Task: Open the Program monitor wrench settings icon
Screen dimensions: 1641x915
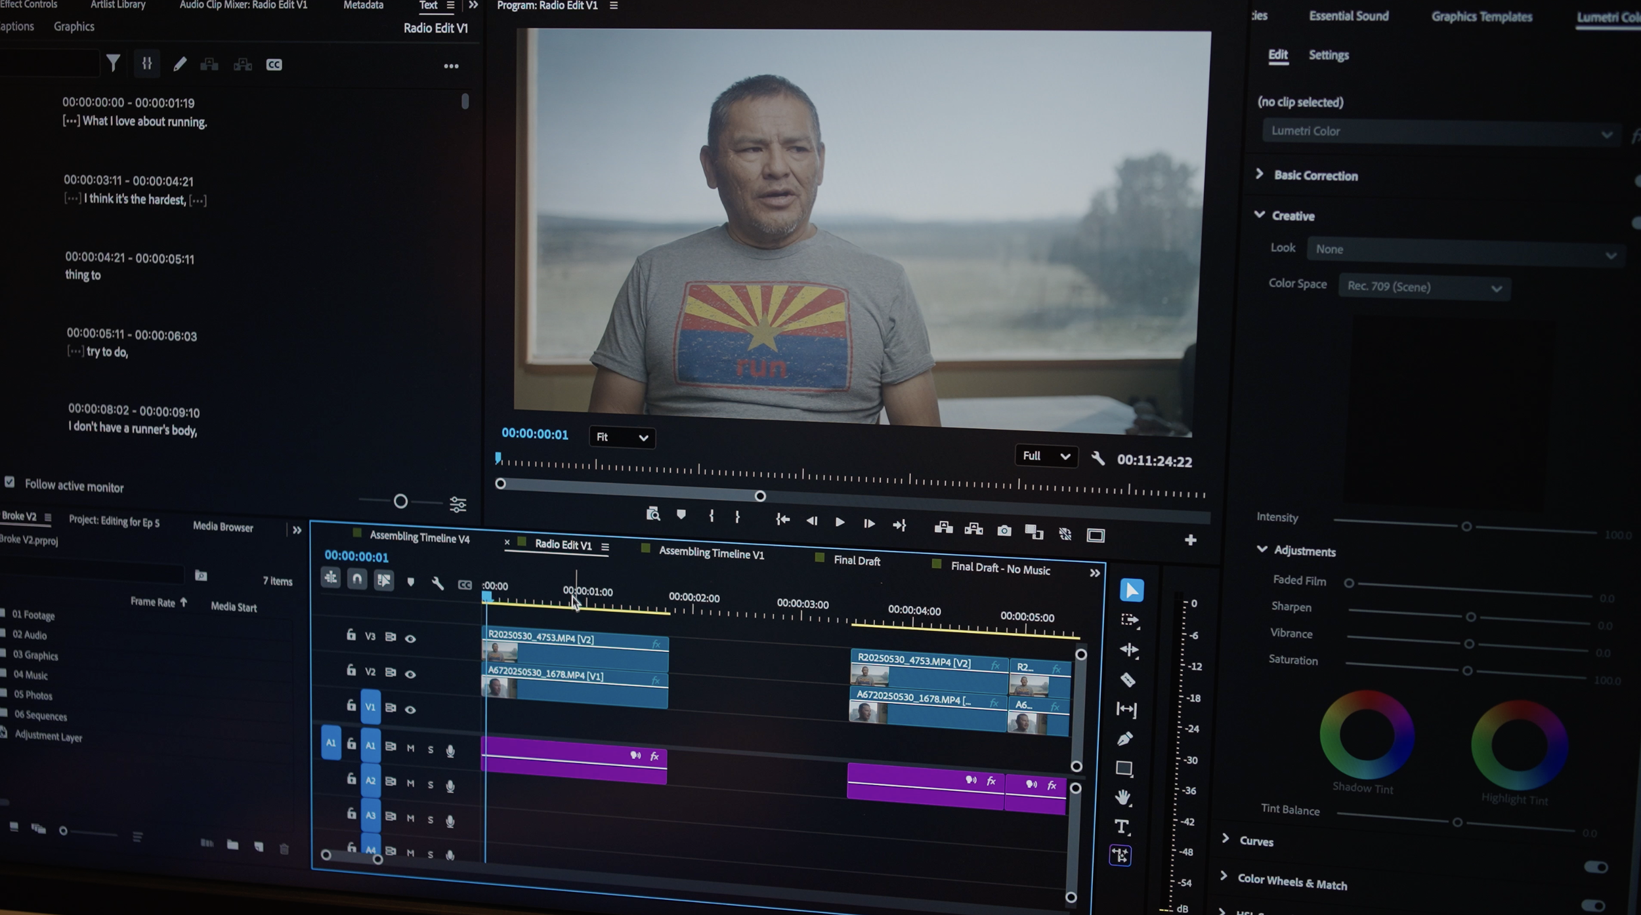Action: pyautogui.click(x=1098, y=458)
